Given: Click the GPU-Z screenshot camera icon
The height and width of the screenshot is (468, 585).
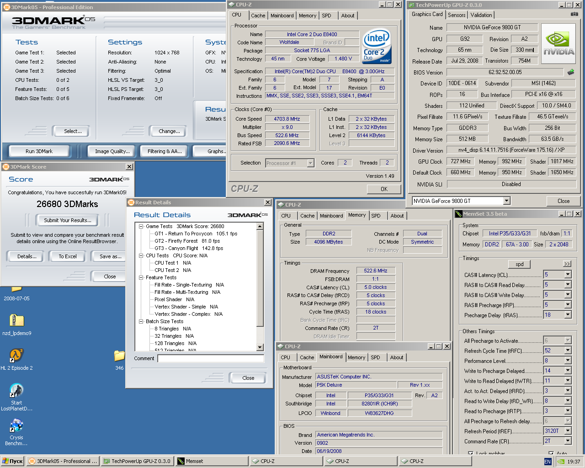Looking at the screenshot, I should [574, 14].
